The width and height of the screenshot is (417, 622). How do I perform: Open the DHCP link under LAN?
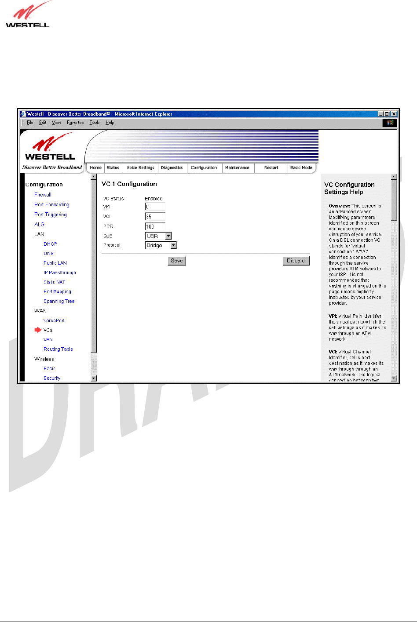tap(50, 244)
